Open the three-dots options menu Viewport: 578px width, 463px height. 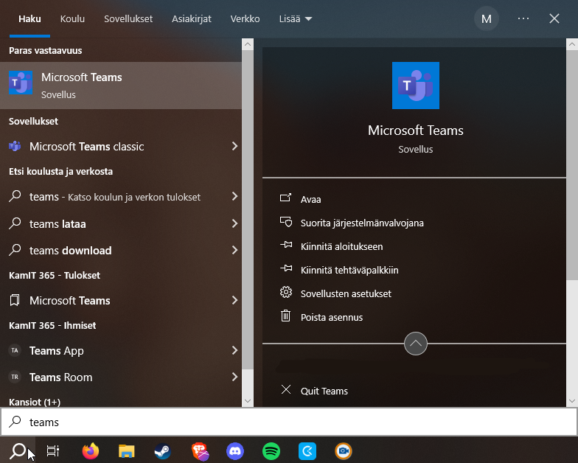pyautogui.click(x=523, y=18)
